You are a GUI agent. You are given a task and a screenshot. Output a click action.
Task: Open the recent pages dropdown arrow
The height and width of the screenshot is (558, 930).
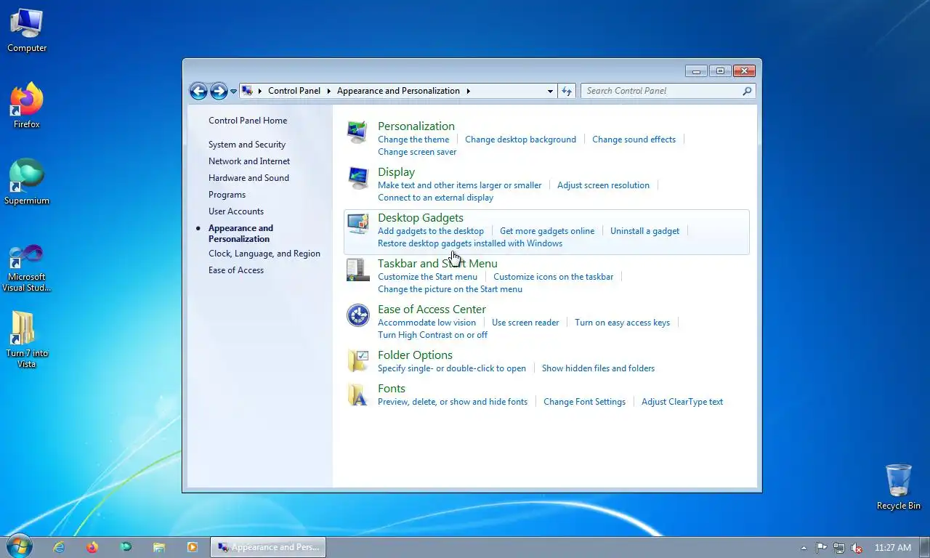(233, 92)
